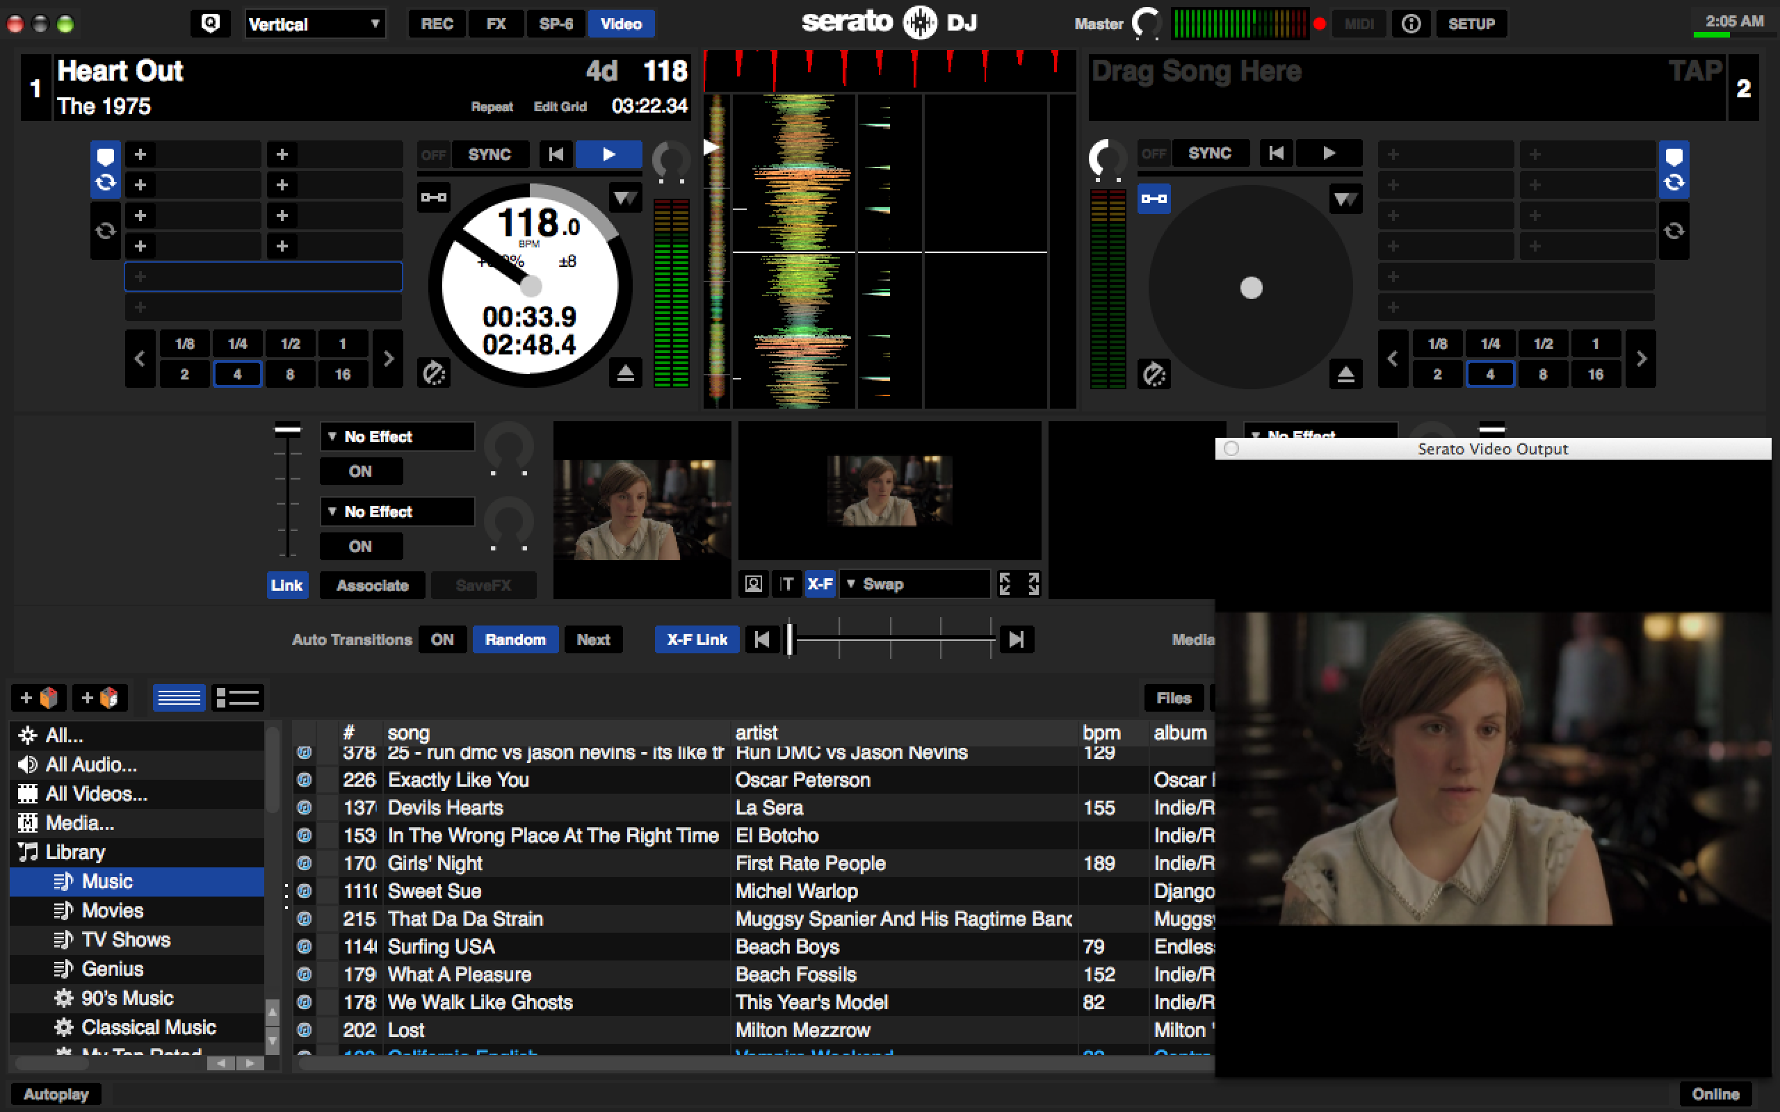The image size is (1780, 1112).
Task: Open first No Effect dropdown
Action: click(397, 436)
